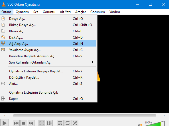Image resolution: width=169 pixels, height=126 pixels.
Task: Open the Yardım menu
Action: click(115, 12)
